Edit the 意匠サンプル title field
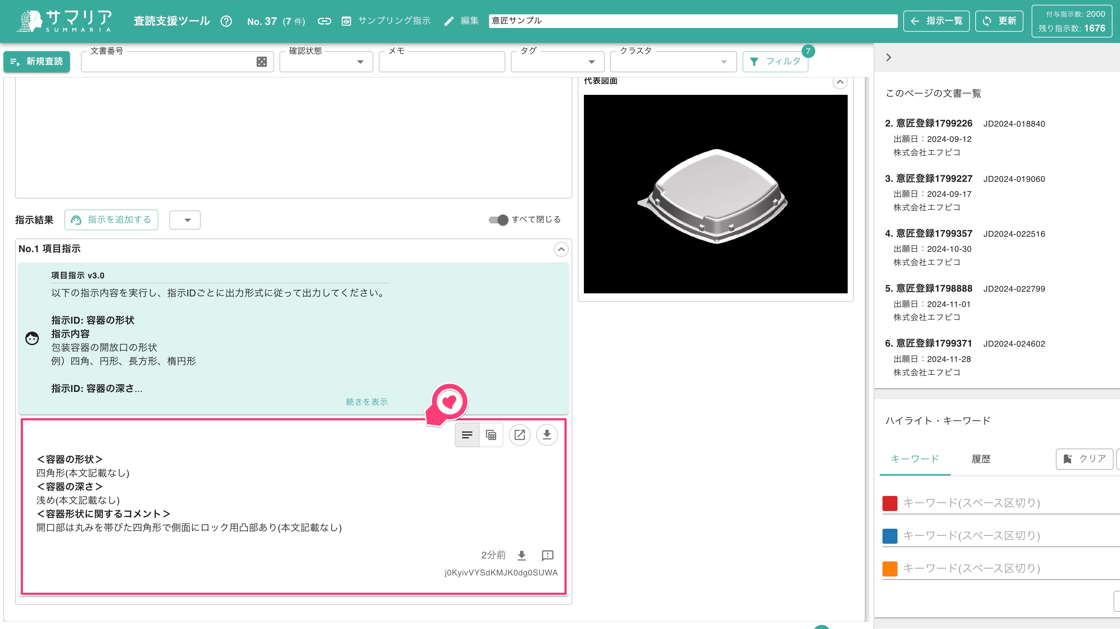Screen dimensions: 1120x629 [693, 21]
